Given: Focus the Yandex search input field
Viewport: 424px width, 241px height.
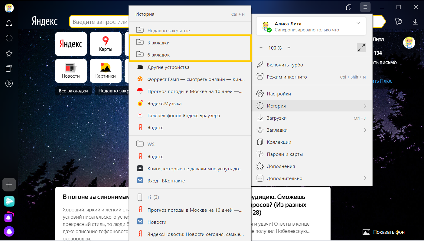Looking at the screenshot, I should coord(100,22).
